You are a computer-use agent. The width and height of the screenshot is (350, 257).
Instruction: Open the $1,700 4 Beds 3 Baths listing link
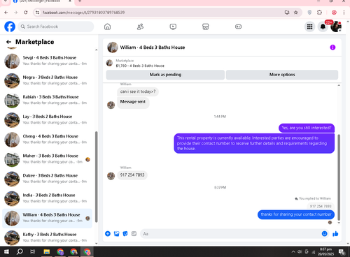pyautogui.click(x=140, y=66)
